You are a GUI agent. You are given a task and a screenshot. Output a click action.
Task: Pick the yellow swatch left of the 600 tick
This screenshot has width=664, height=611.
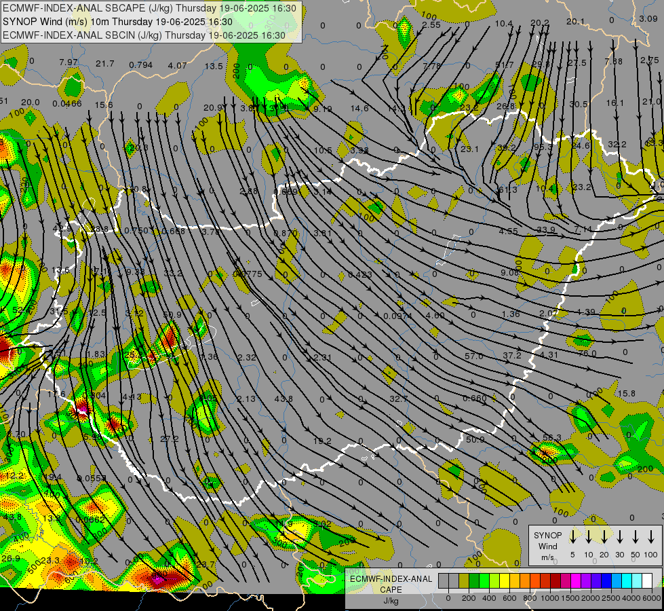coord(505,580)
